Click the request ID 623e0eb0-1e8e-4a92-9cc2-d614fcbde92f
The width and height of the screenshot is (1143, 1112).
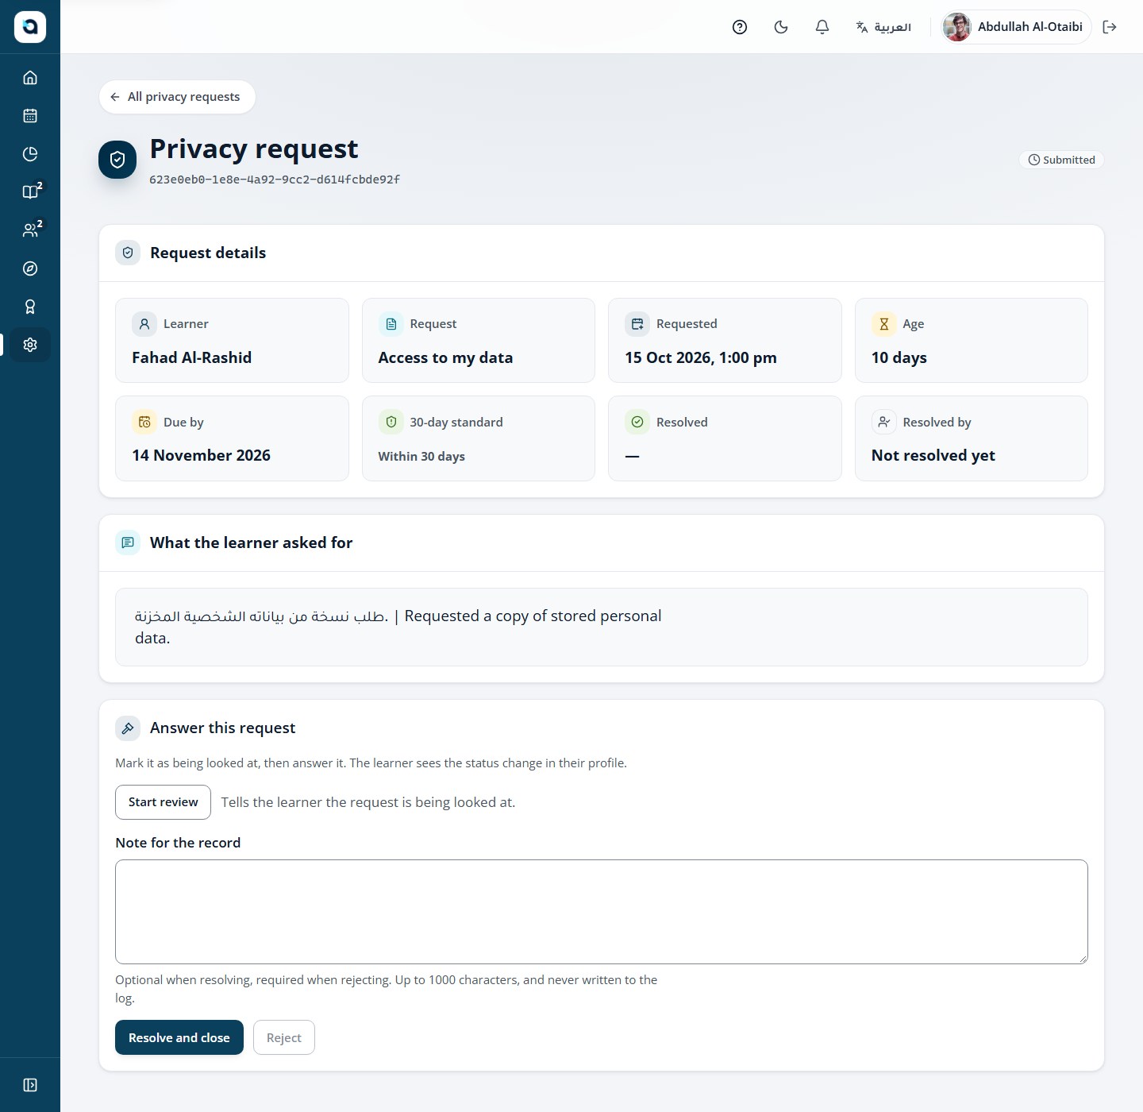(x=275, y=180)
